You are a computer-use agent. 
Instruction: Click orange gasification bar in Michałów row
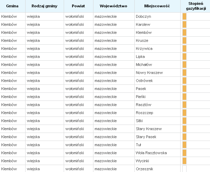(184, 65)
